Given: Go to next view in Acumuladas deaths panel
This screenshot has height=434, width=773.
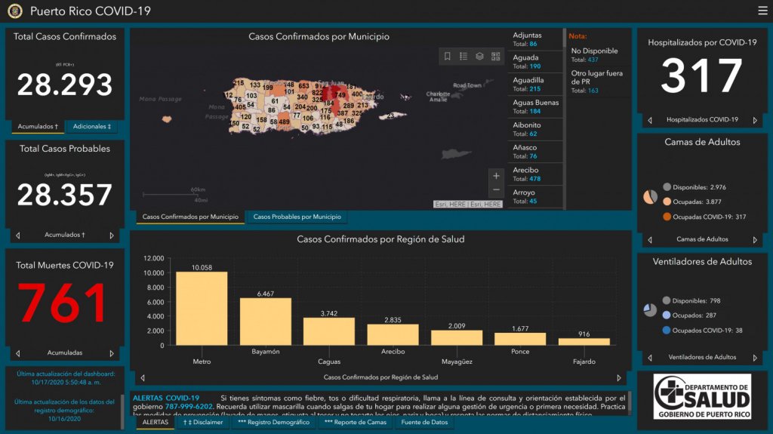Looking at the screenshot, I should point(112,353).
